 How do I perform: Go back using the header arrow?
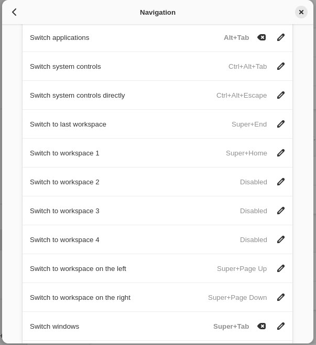point(14,12)
